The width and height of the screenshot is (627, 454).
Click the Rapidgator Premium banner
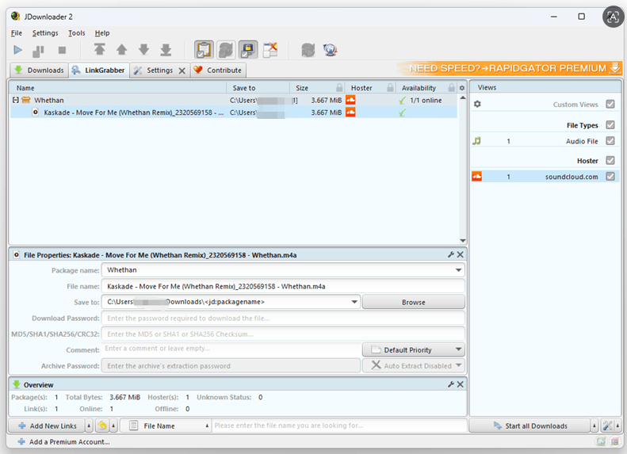(510, 68)
